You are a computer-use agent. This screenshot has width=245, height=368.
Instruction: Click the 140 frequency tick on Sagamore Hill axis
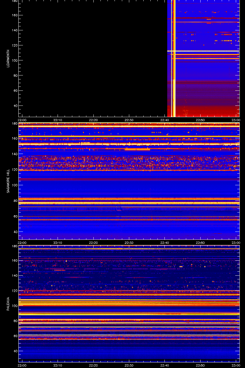click(x=15, y=154)
